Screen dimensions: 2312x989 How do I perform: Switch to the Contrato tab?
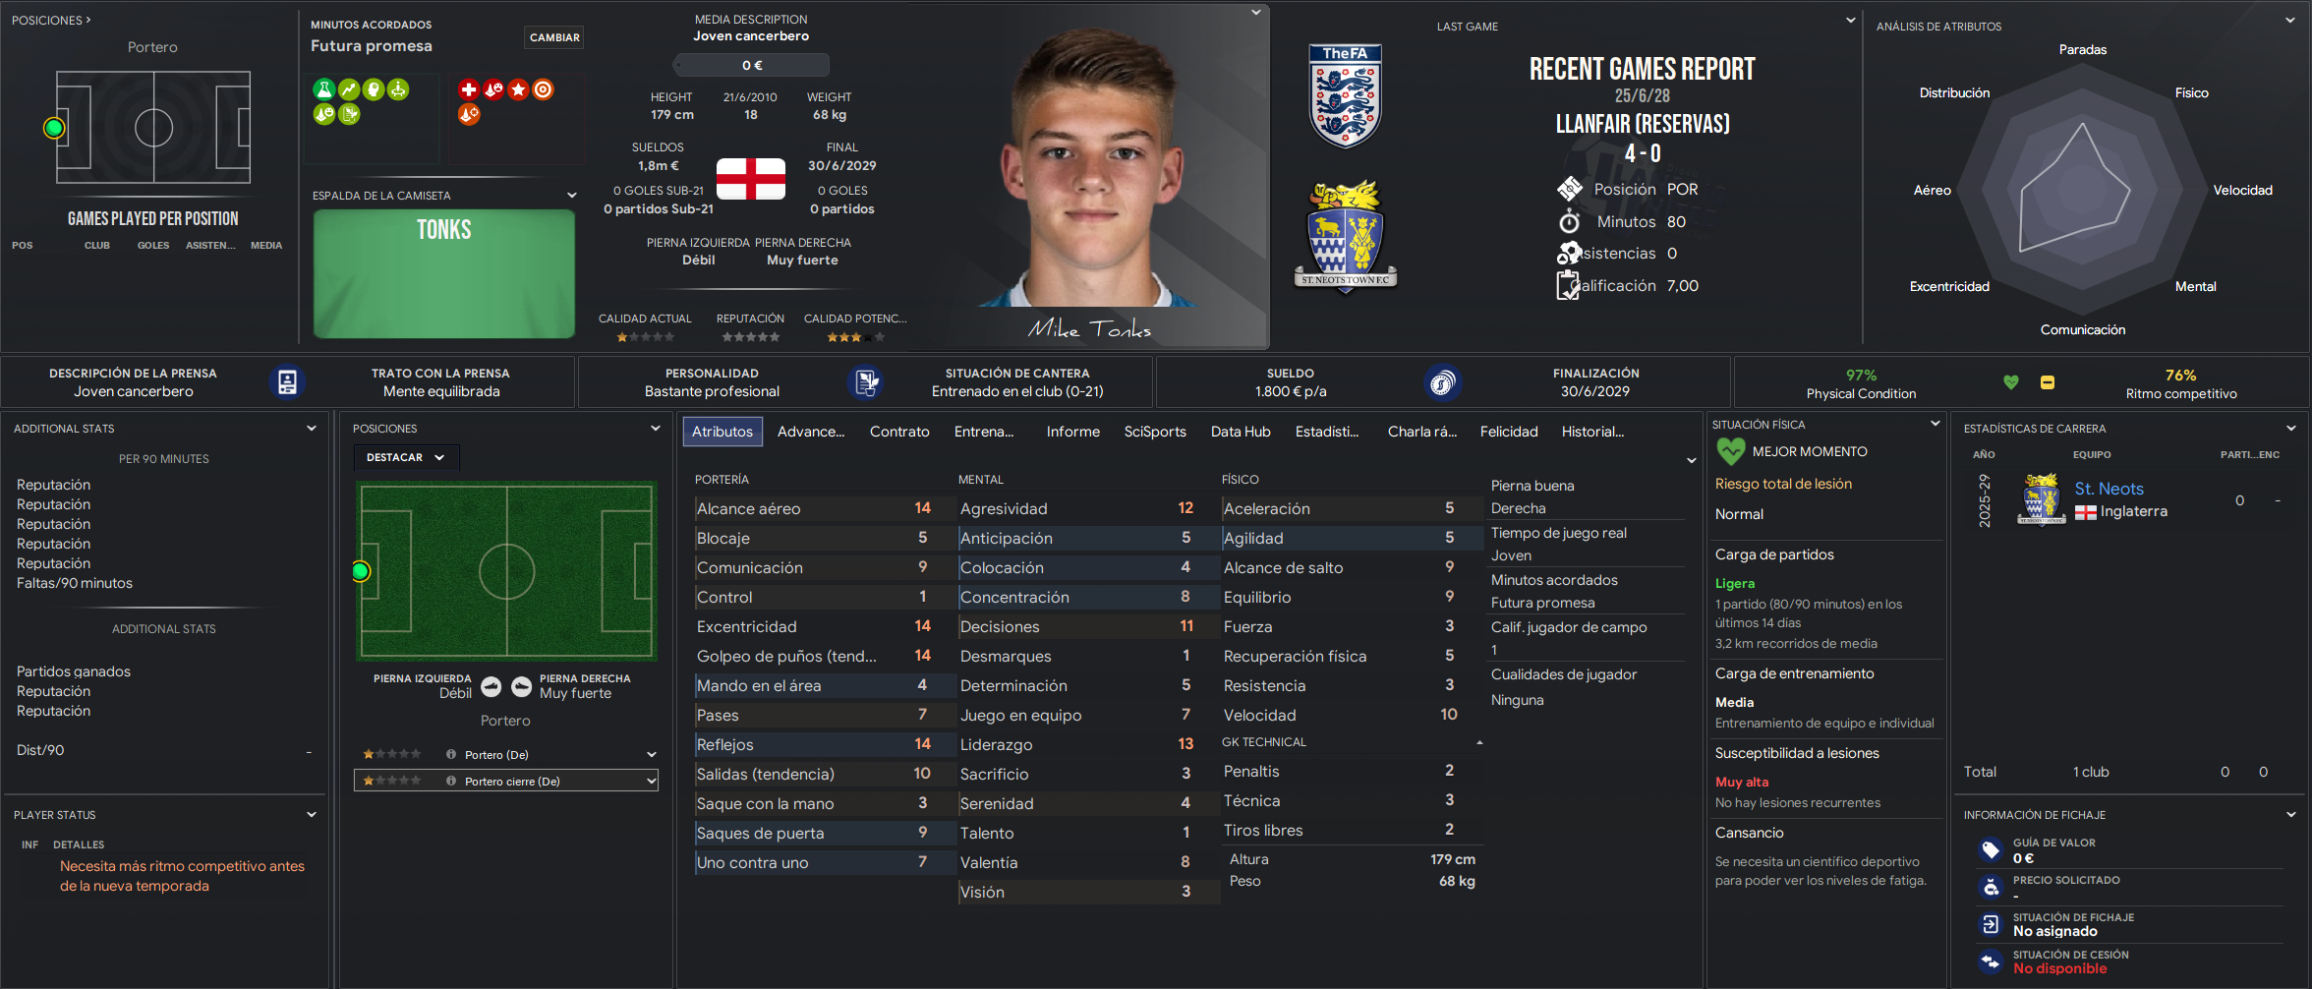(899, 432)
